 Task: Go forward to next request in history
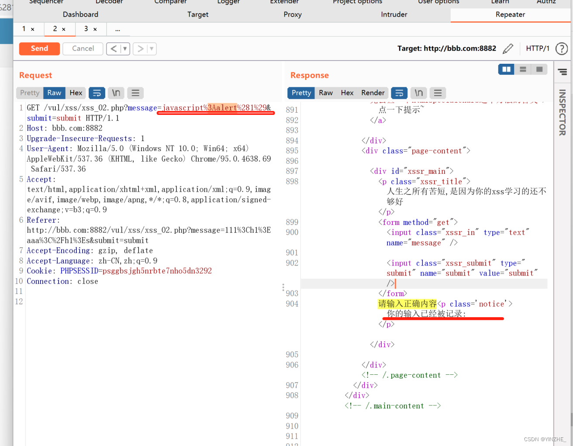(x=140, y=48)
